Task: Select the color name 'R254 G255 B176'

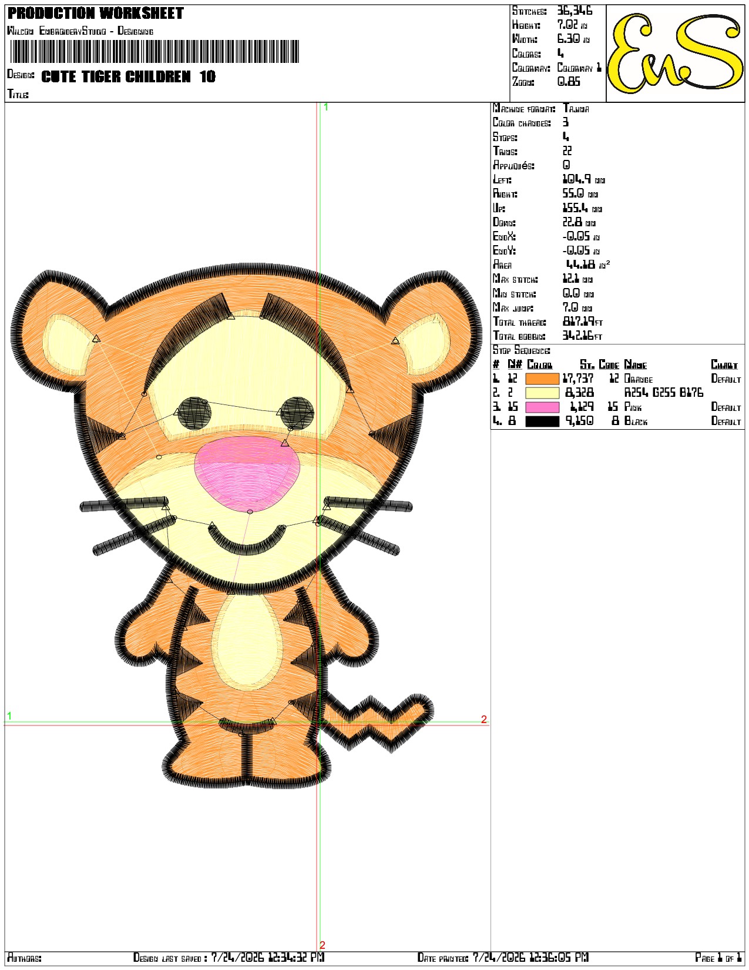Action: pos(664,393)
